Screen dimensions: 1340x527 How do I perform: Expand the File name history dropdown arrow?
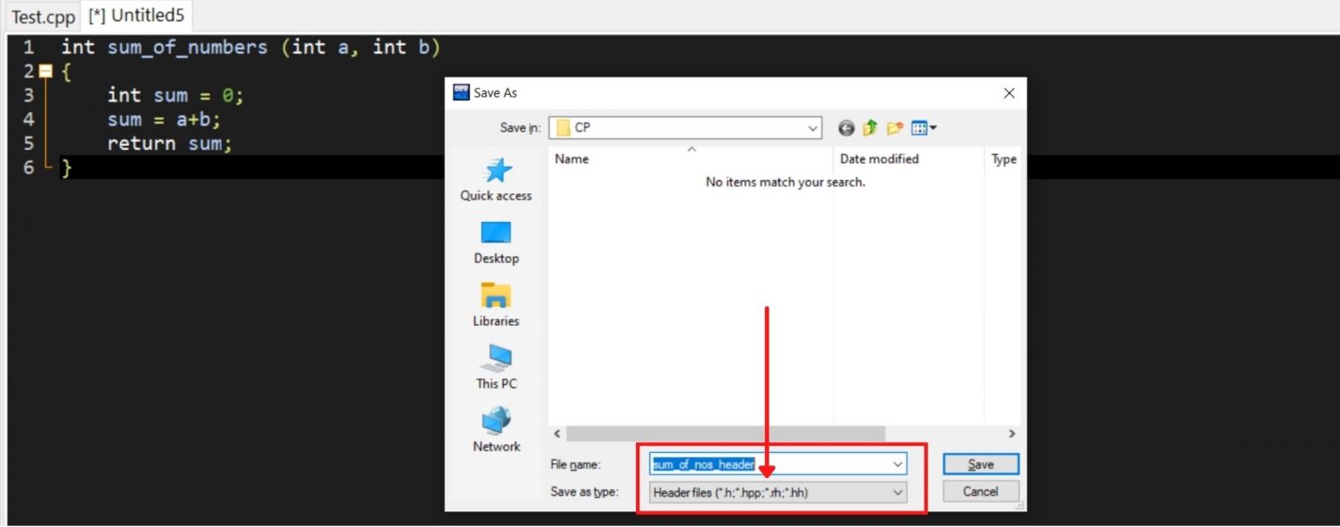(x=898, y=464)
